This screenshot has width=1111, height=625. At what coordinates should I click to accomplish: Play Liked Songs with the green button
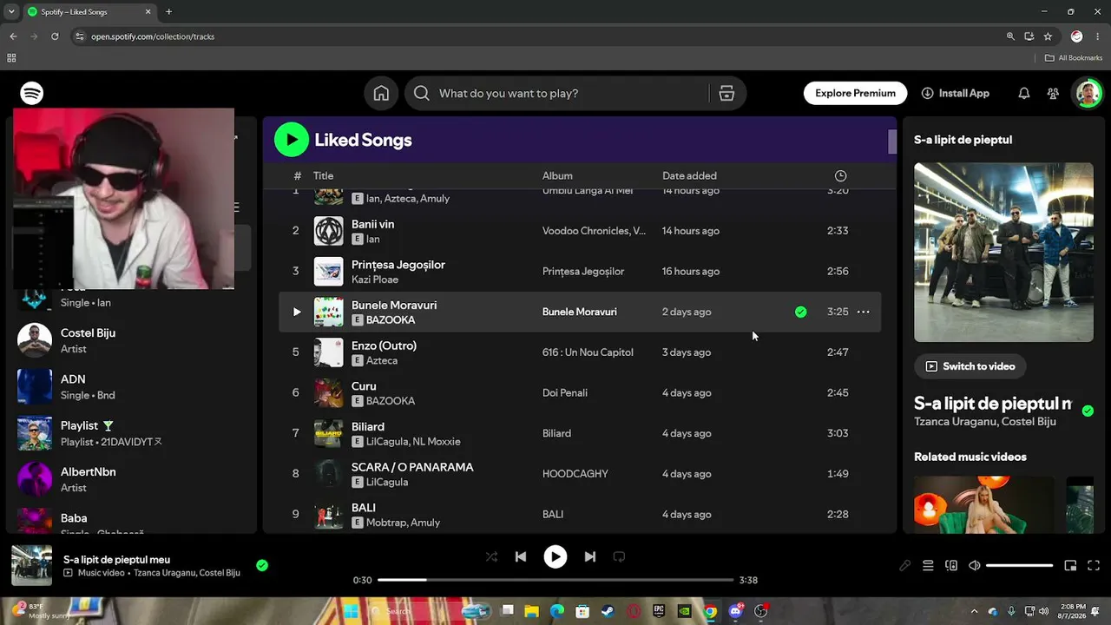click(x=292, y=140)
